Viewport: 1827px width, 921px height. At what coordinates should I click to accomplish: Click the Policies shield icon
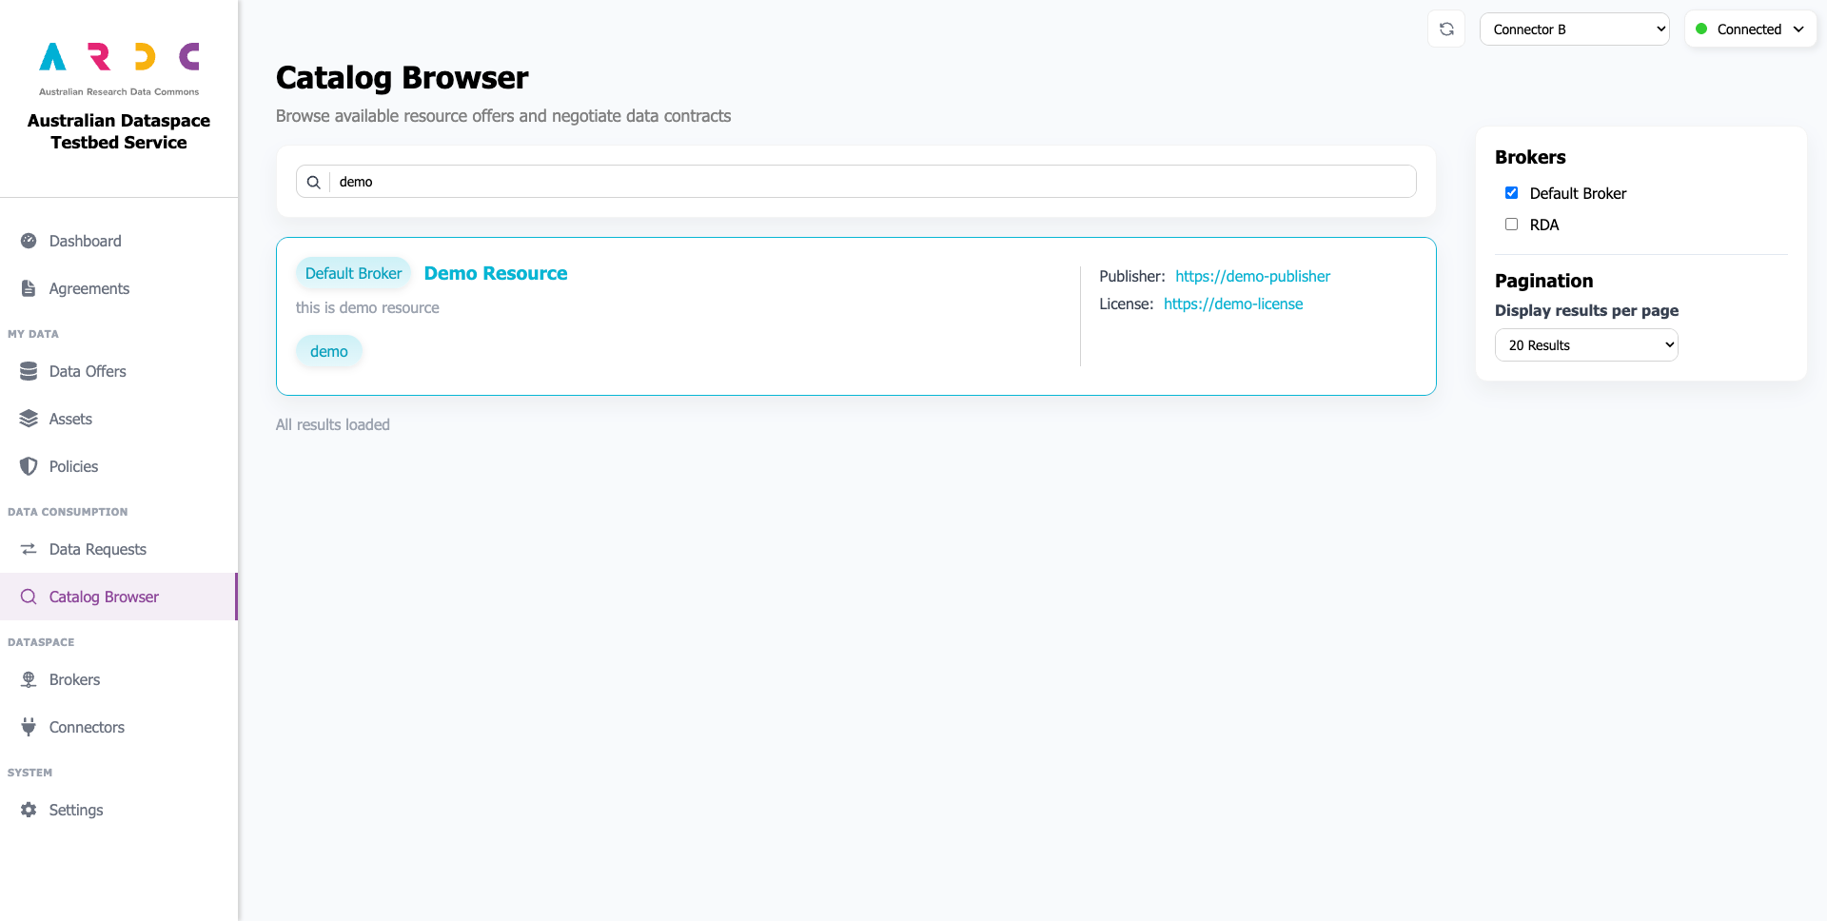29,466
